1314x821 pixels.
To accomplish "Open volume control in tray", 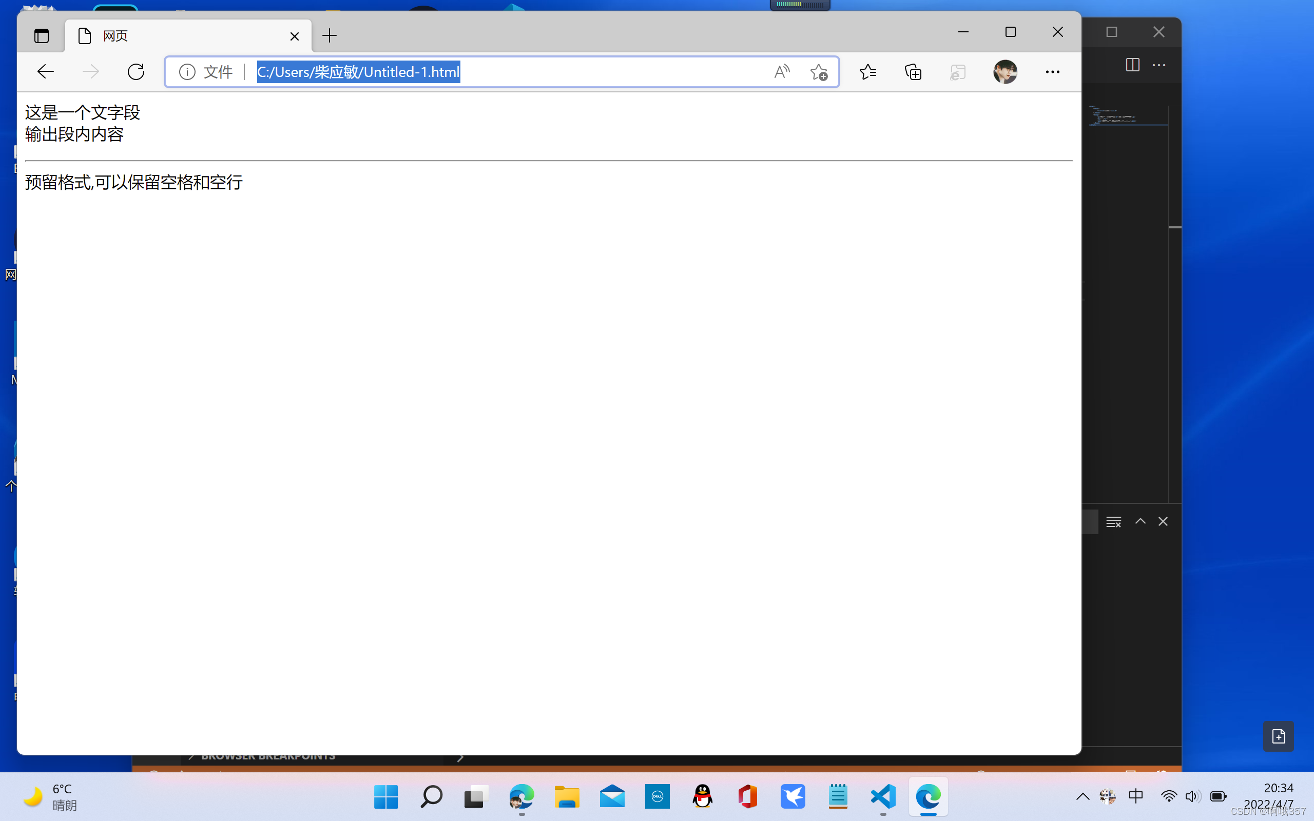I will 1192,796.
